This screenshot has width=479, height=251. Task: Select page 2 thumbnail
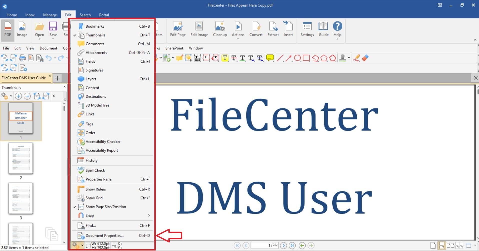[21, 158]
